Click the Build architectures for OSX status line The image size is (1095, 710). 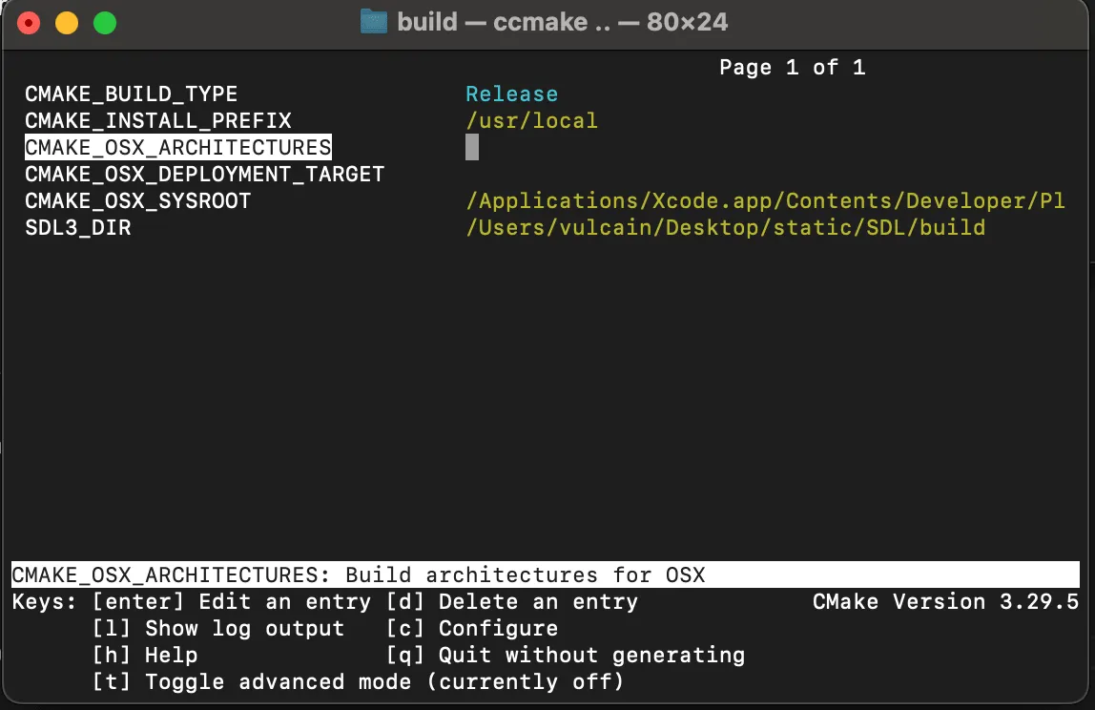pyautogui.click(x=546, y=574)
